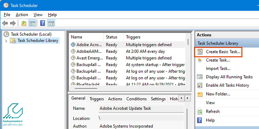Click the Display All Running Tasks icon
259x129 pixels.
tap(200, 77)
